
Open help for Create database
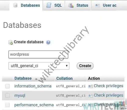(48, 42)
